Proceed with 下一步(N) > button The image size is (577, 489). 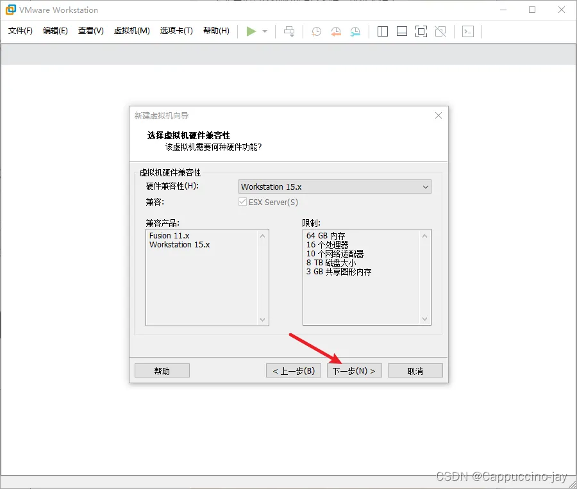[355, 370]
